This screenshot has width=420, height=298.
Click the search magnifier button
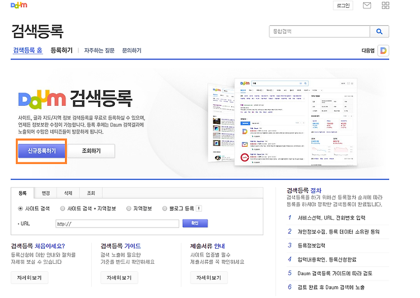click(379, 31)
